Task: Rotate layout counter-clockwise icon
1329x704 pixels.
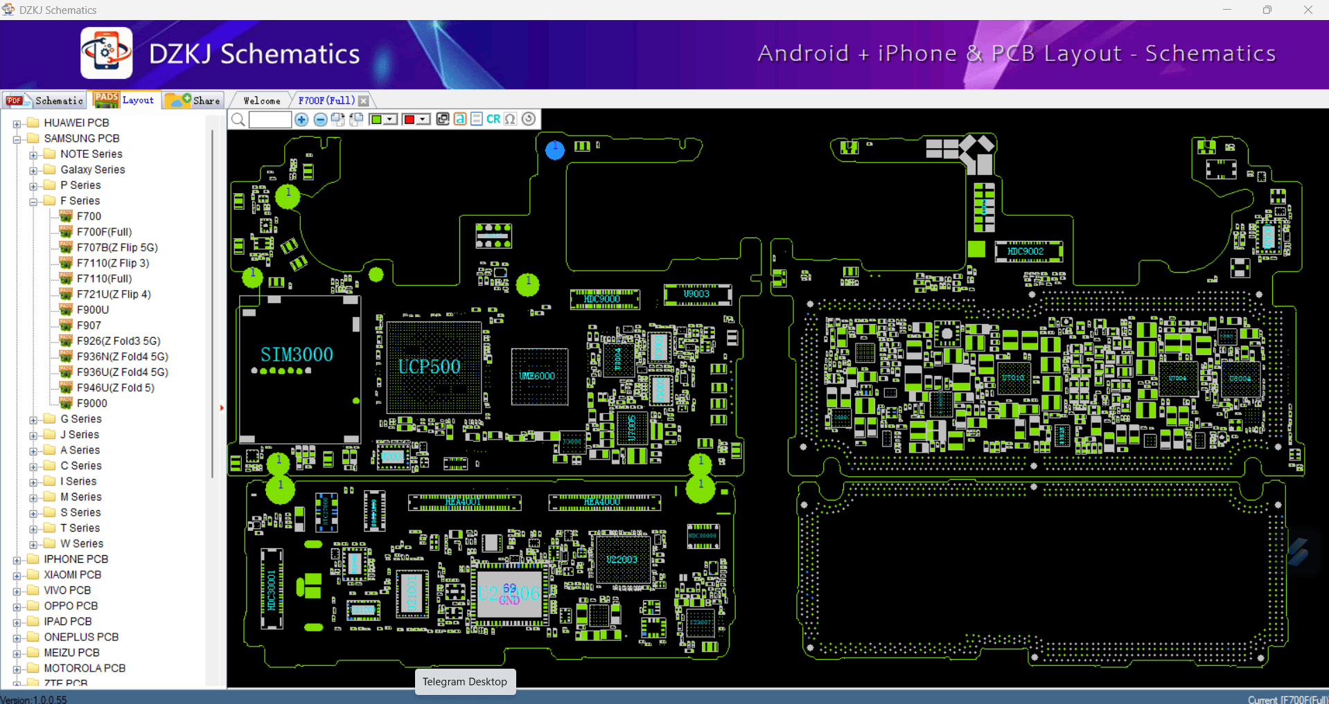Action: point(356,119)
